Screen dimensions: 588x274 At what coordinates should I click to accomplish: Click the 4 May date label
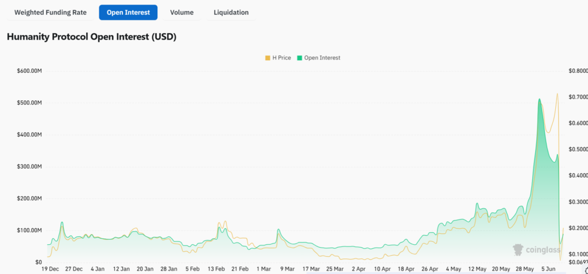[x=454, y=269]
